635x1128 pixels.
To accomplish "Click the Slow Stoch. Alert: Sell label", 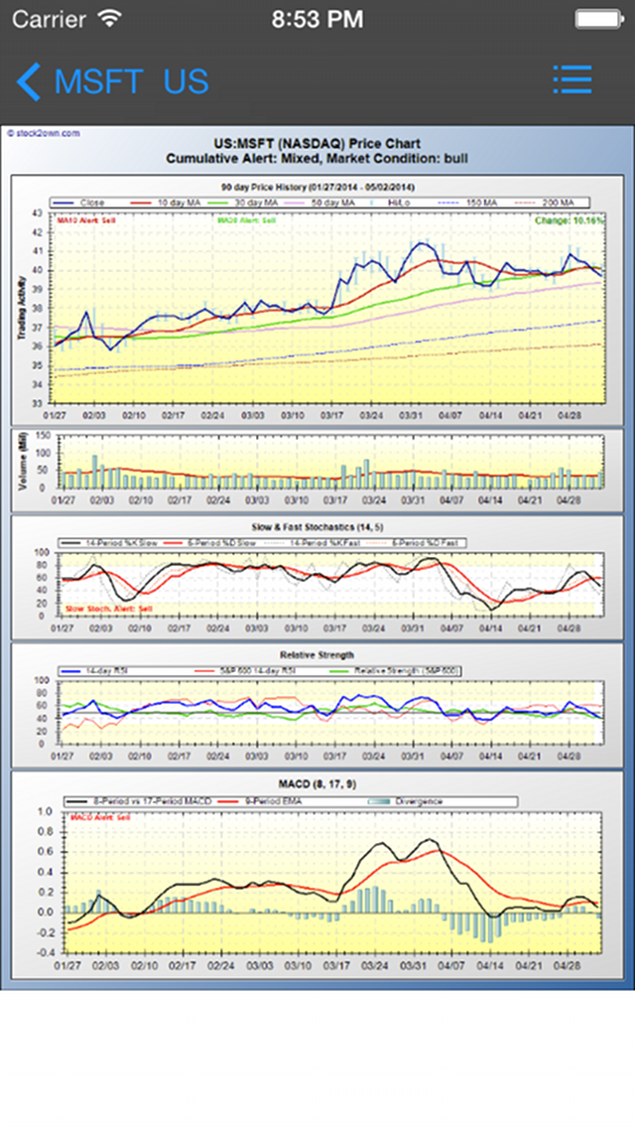I will point(108,609).
